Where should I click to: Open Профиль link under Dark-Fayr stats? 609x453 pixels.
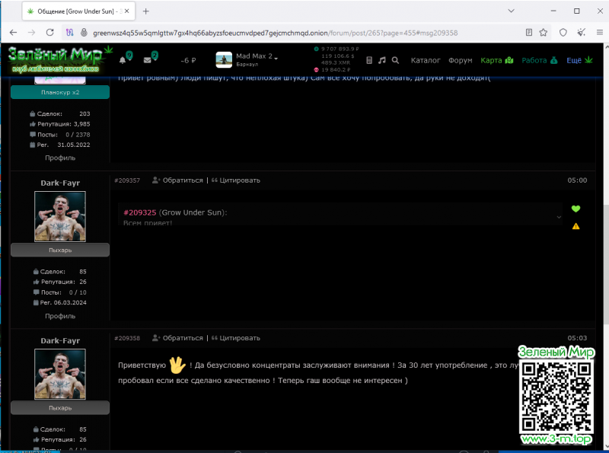[x=59, y=316]
